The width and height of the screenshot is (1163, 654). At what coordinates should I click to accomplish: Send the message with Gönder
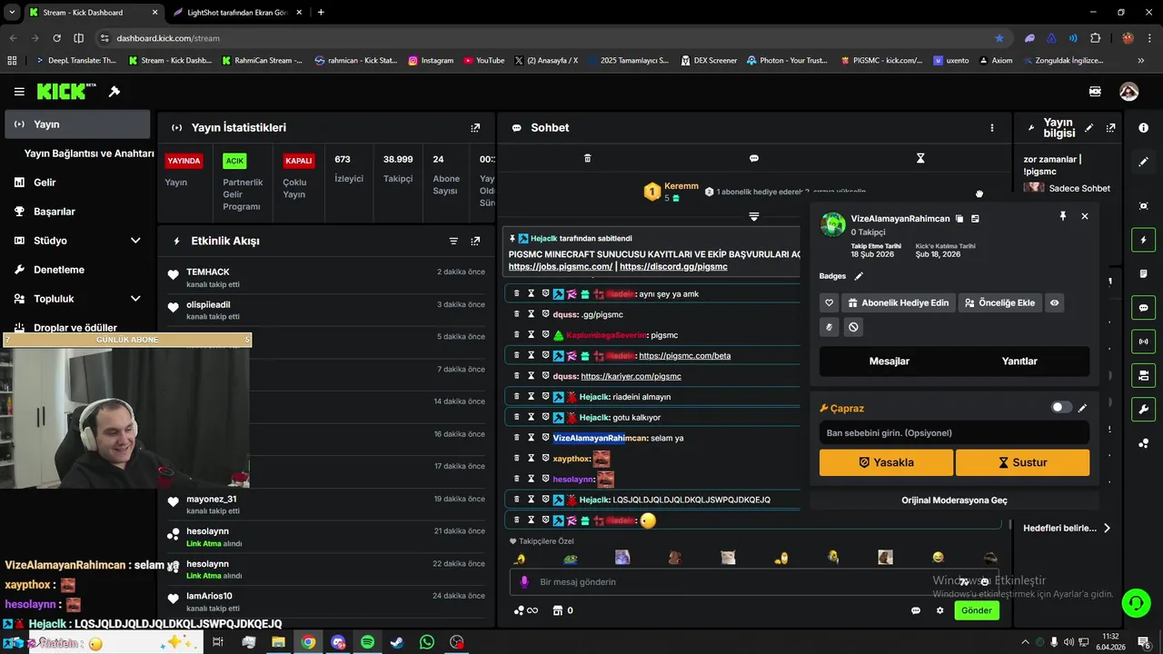[977, 610]
